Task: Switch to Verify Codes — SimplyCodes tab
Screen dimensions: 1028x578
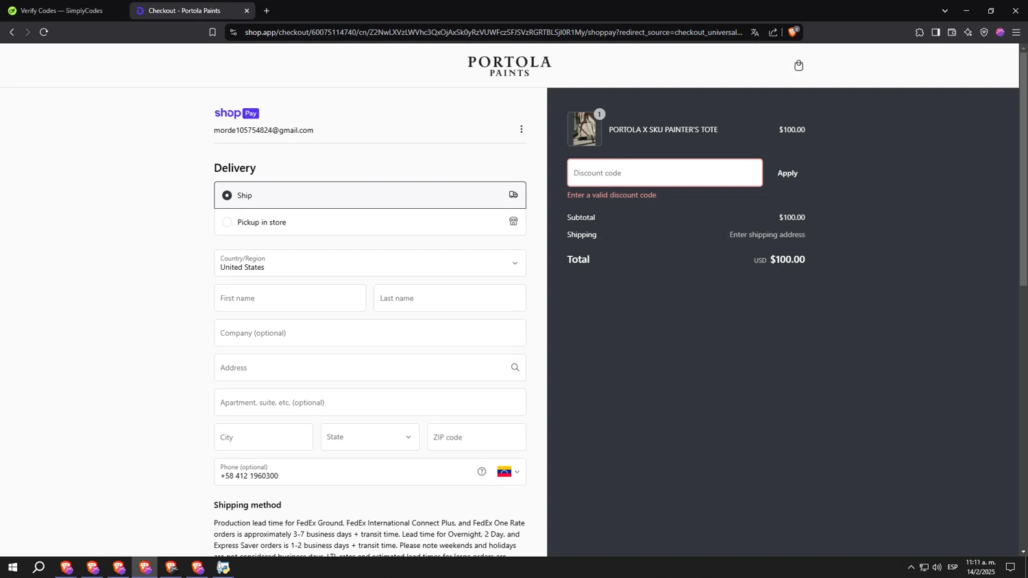Action: [62, 11]
